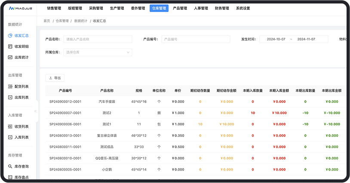Screen dimensions: 350x183
Task: Click 本期入库金额 column header
Action: click(x=279, y=91)
